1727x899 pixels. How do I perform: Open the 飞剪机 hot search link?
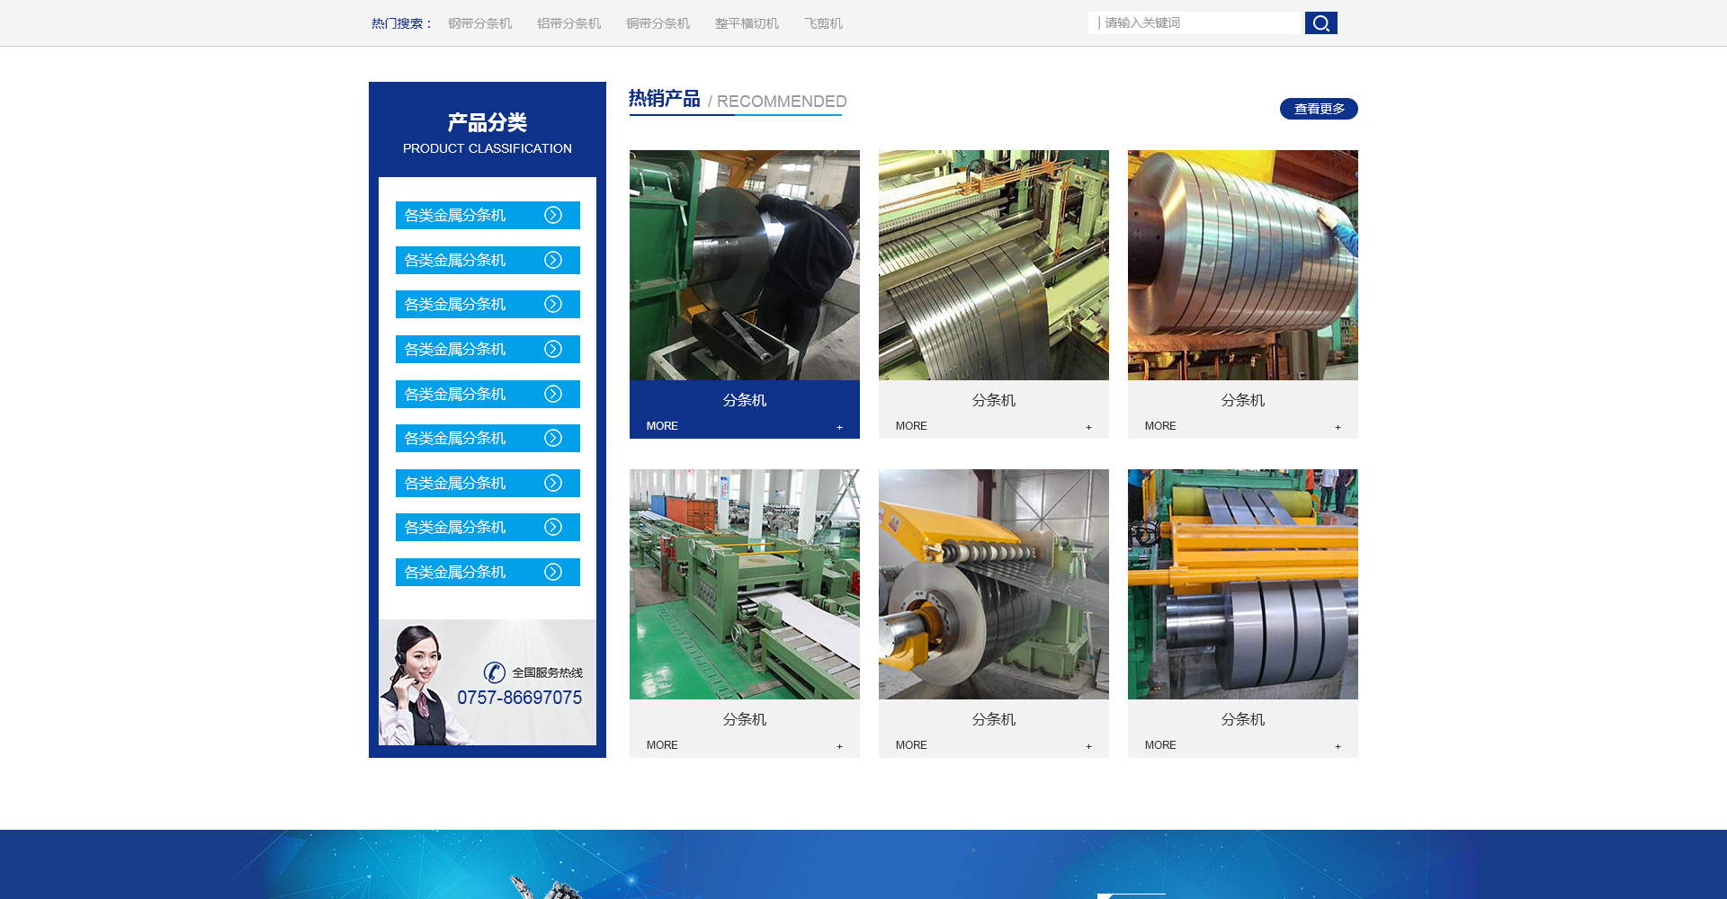tap(823, 23)
